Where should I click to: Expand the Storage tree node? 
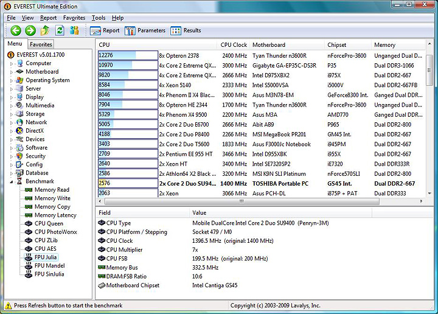[12, 114]
